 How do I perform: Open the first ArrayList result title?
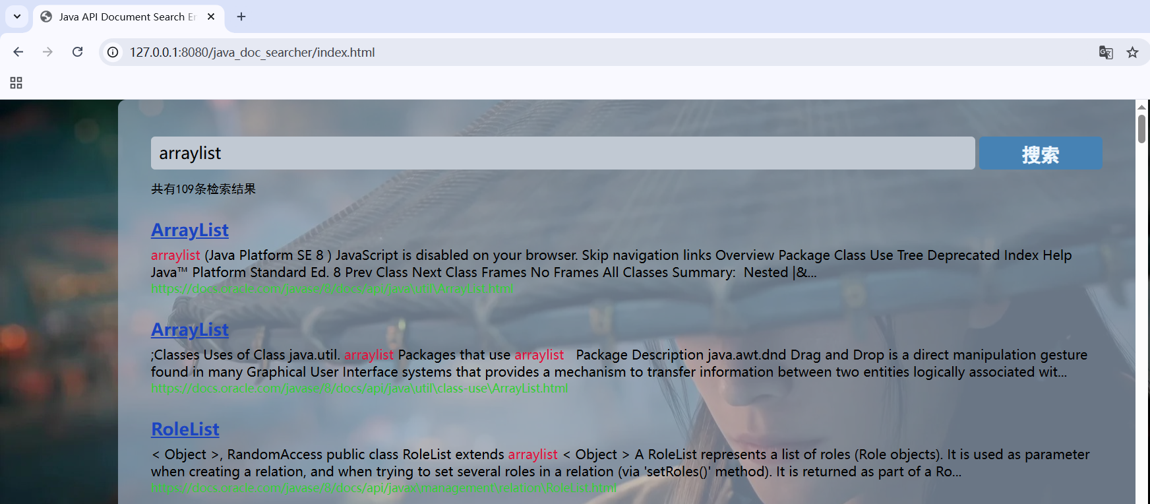[x=190, y=230]
